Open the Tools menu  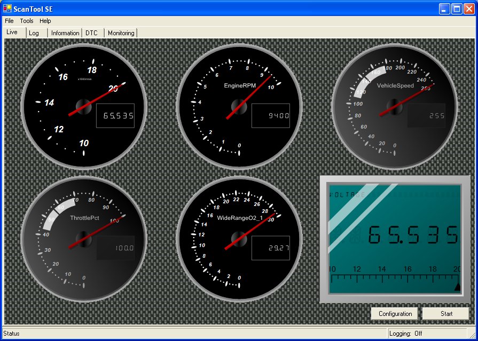tap(27, 21)
